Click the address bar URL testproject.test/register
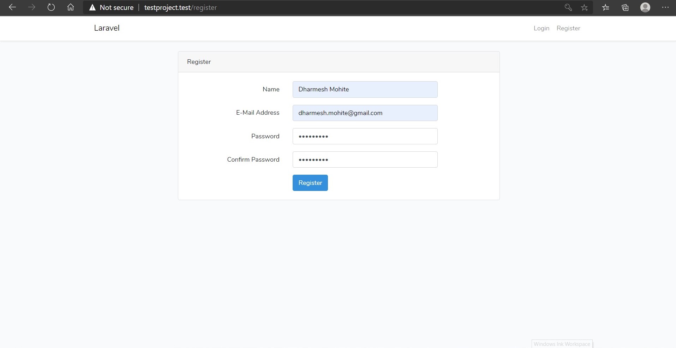 tap(180, 7)
